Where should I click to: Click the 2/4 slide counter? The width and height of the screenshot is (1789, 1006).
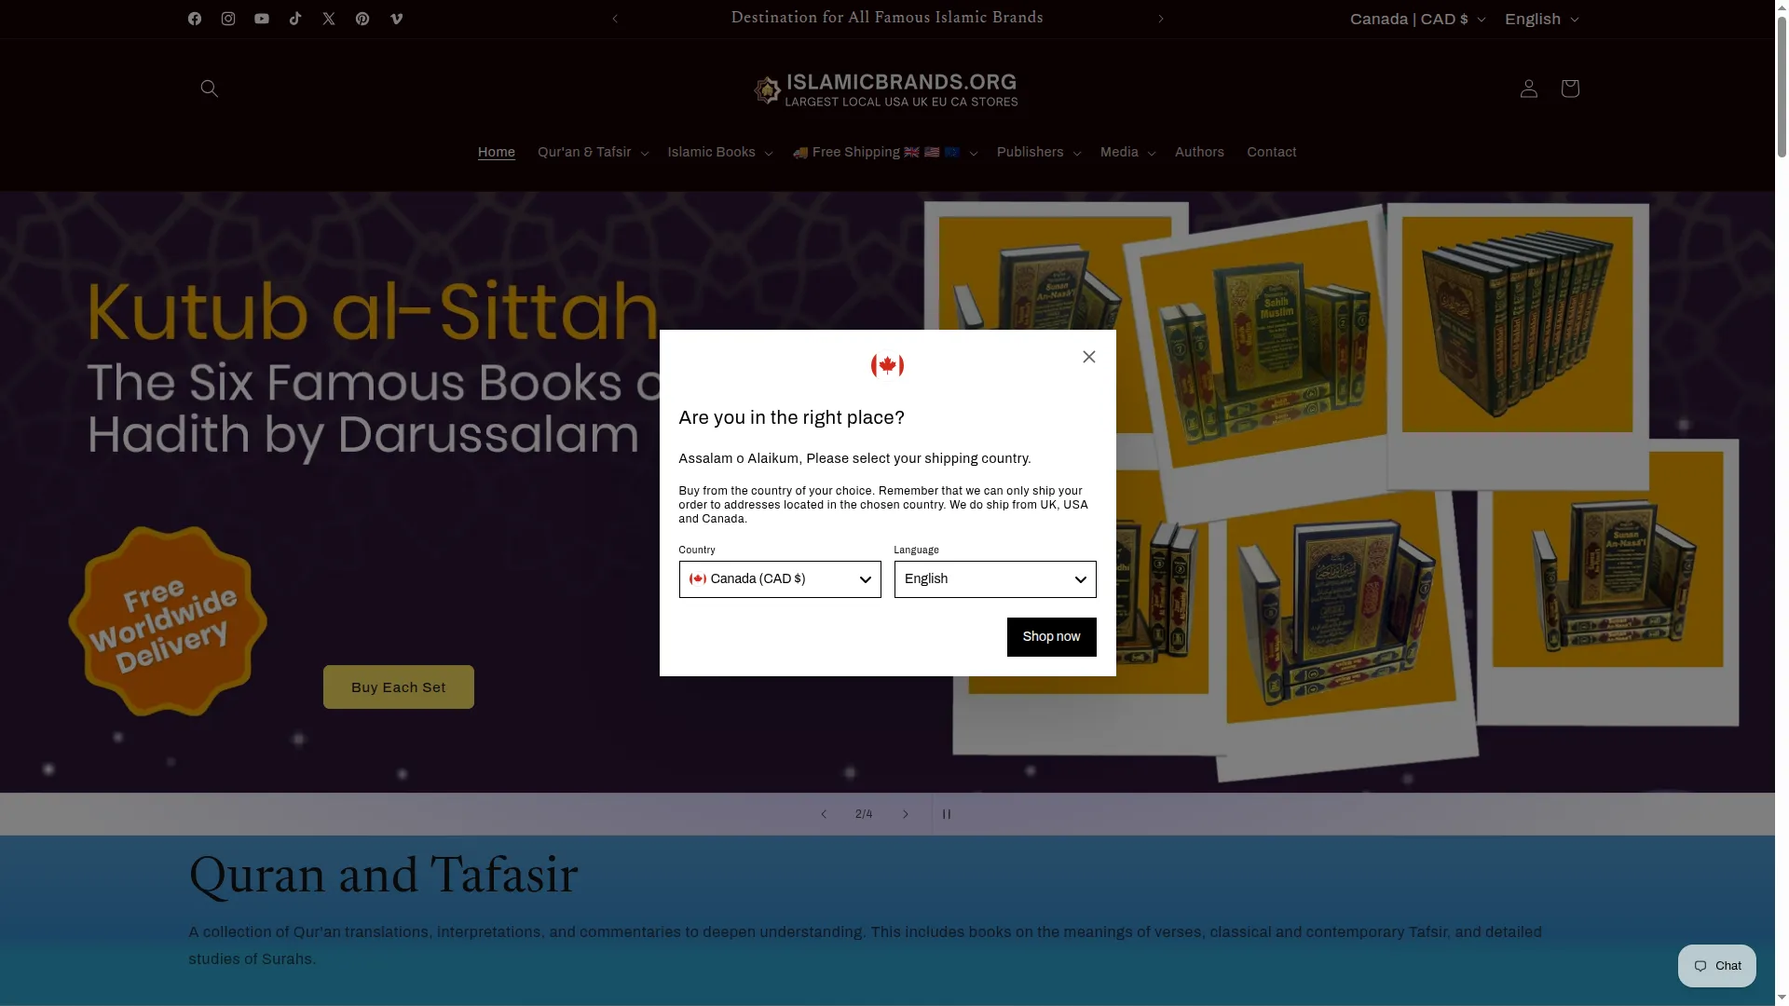(864, 814)
